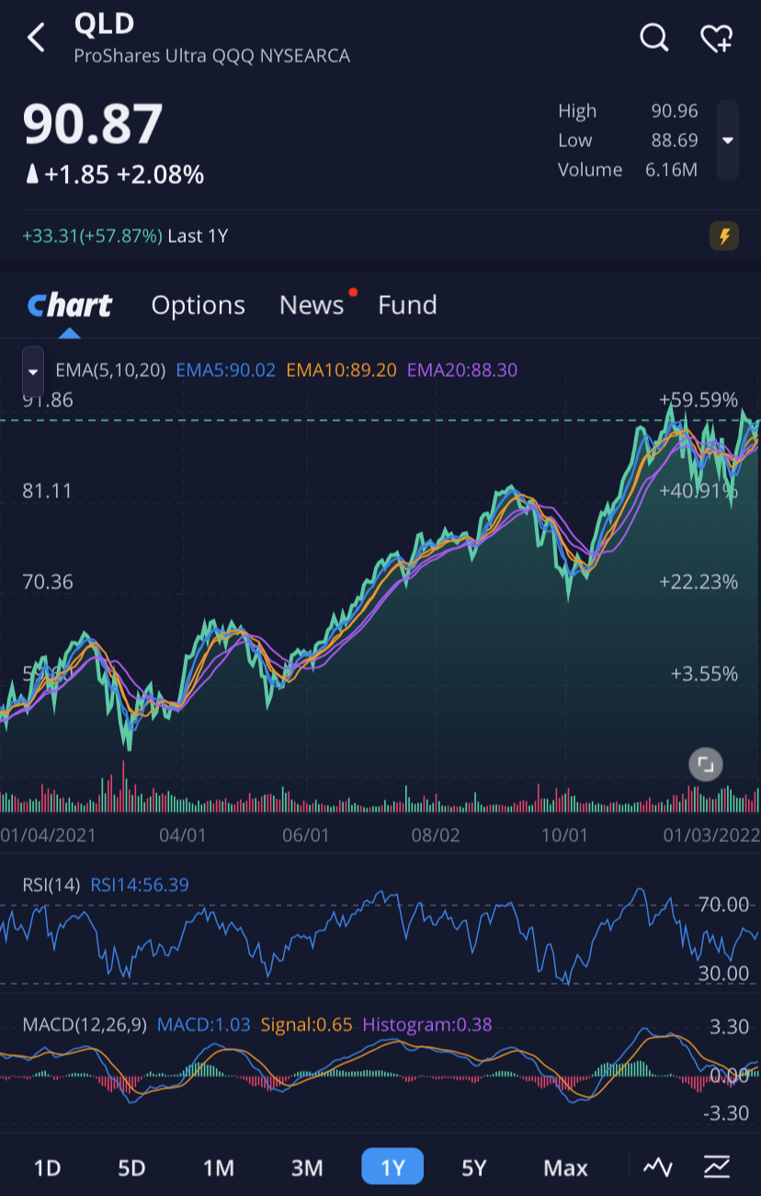Select the Max time range
Image resolution: width=761 pixels, height=1196 pixels.
pyautogui.click(x=565, y=1168)
